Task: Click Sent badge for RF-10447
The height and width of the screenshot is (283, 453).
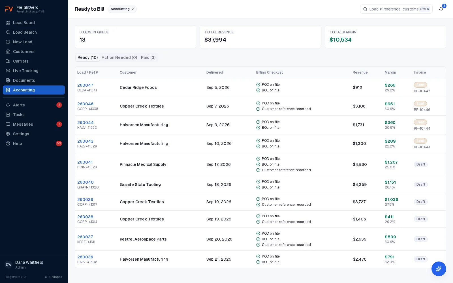Action: pos(420,85)
